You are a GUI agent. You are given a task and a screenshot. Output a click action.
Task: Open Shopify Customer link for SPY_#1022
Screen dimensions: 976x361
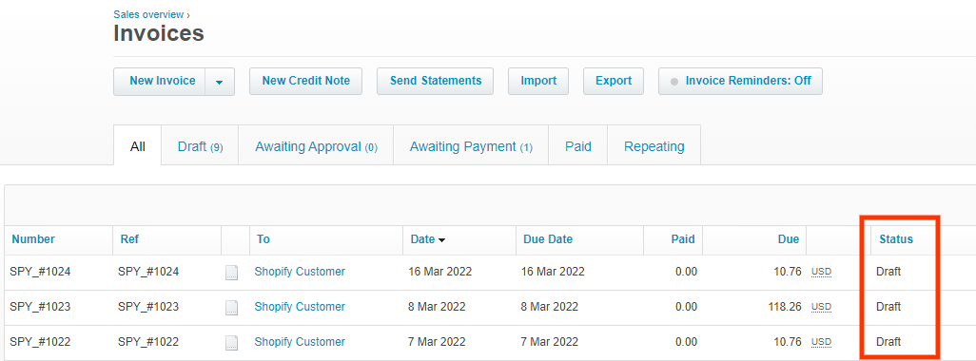point(300,342)
